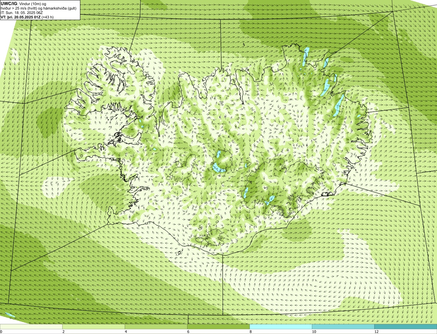This screenshot has height=334, width=437.
Task: Click the colorbar tick label '6'
Action: (188, 332)
